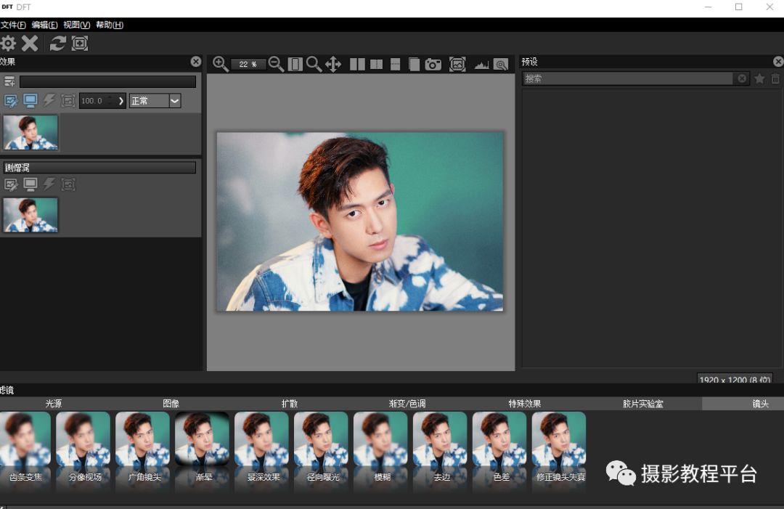Select the plain magnifier zoom tool

point(314,64)
